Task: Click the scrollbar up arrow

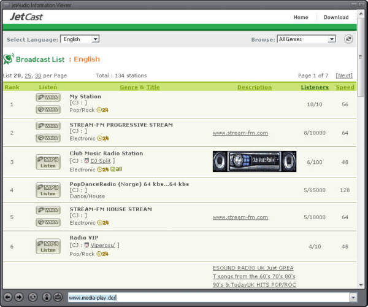Action: tap(361, 14)
